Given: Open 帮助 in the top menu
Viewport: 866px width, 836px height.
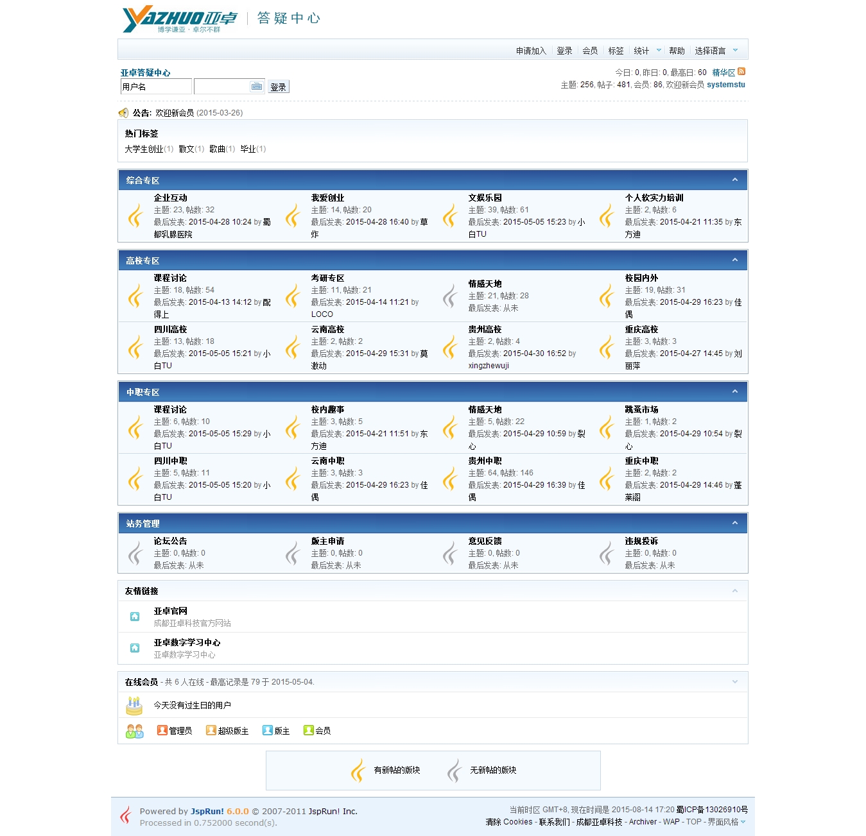Looking at the screenshot, I should [677, 51].
